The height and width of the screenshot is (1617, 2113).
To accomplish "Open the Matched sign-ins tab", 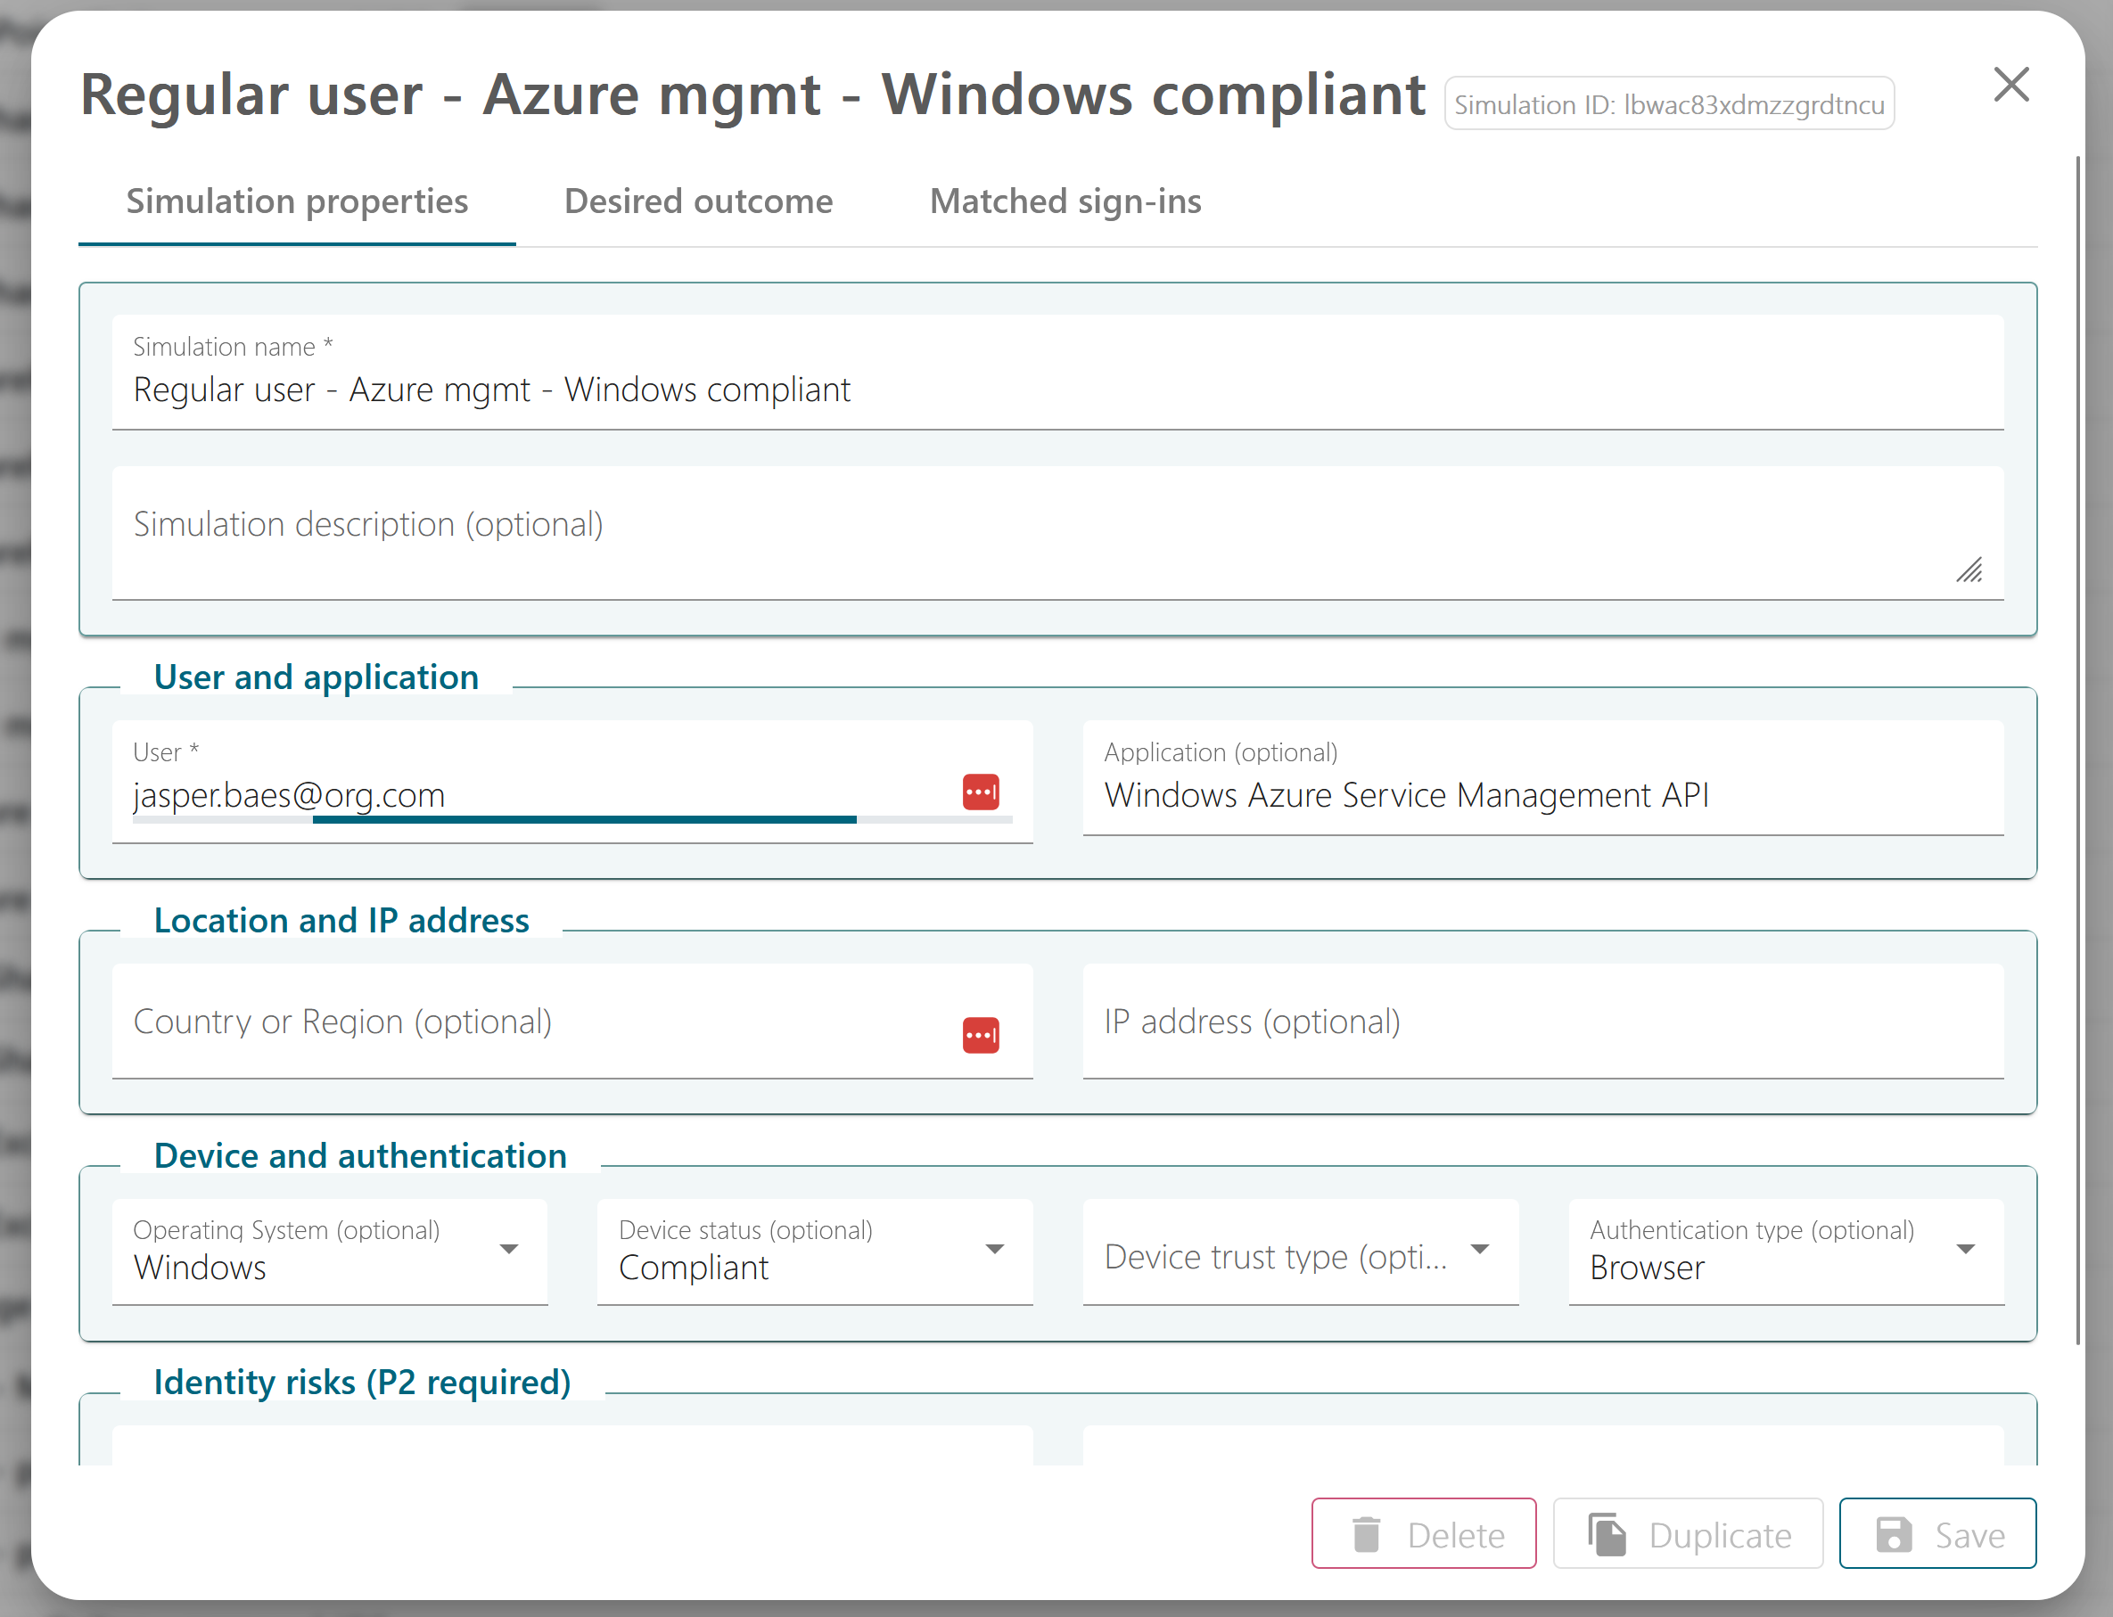I will click(x=1065, y=201).
